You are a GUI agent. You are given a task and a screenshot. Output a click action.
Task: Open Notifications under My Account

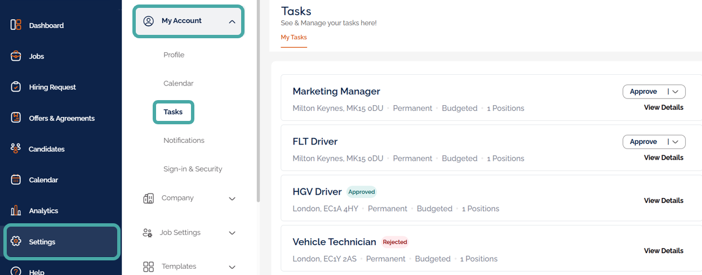click(184, 141)
